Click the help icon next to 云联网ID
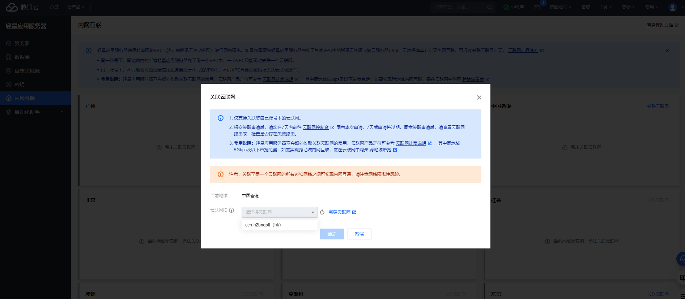This screenshot has height=299, width=685. pos(231,210)
